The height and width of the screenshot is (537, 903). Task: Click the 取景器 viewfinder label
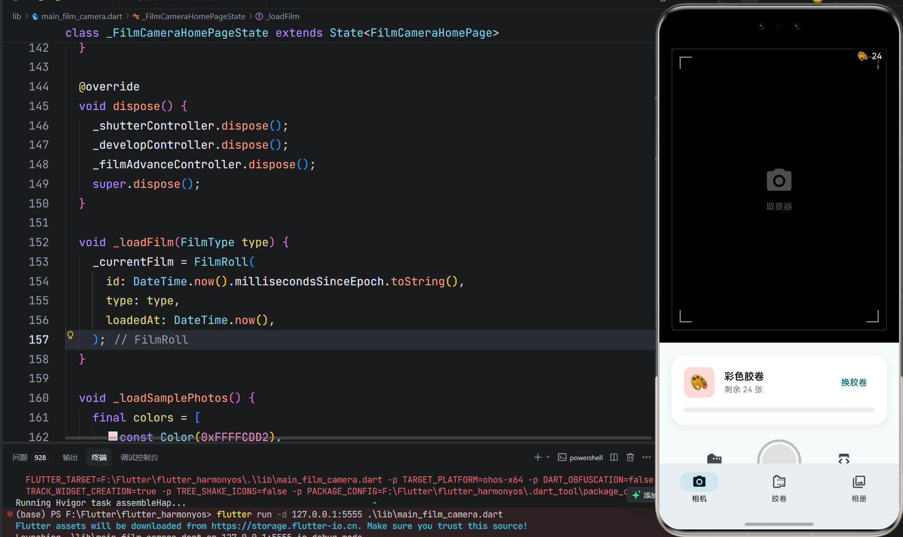click(779, 206)
